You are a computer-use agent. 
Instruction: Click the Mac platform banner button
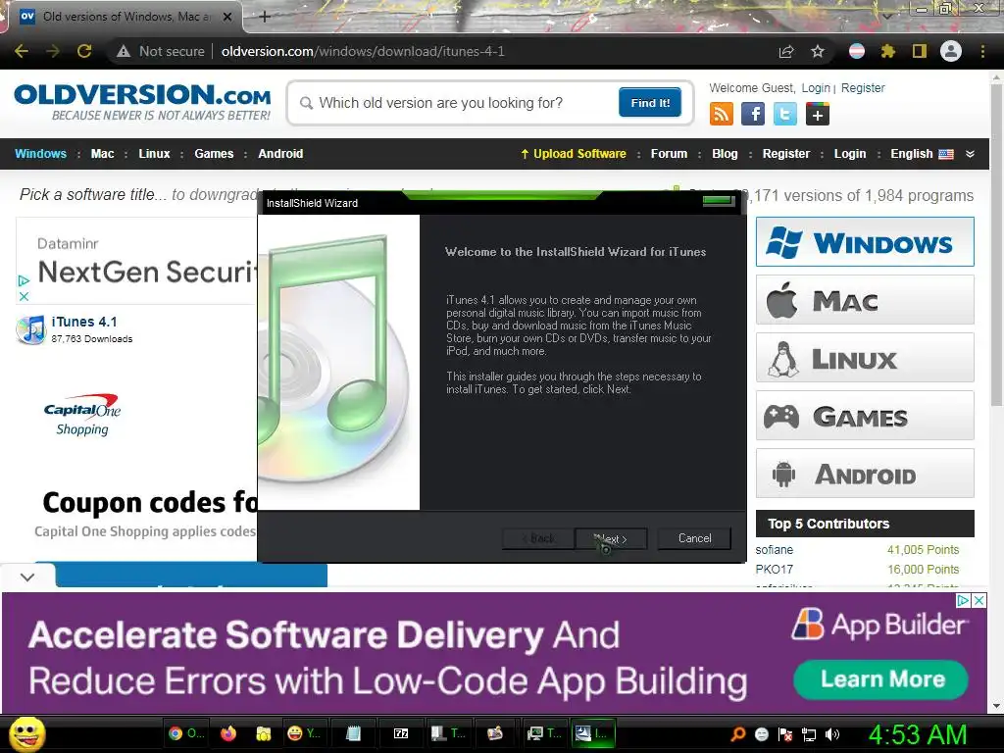865,300
